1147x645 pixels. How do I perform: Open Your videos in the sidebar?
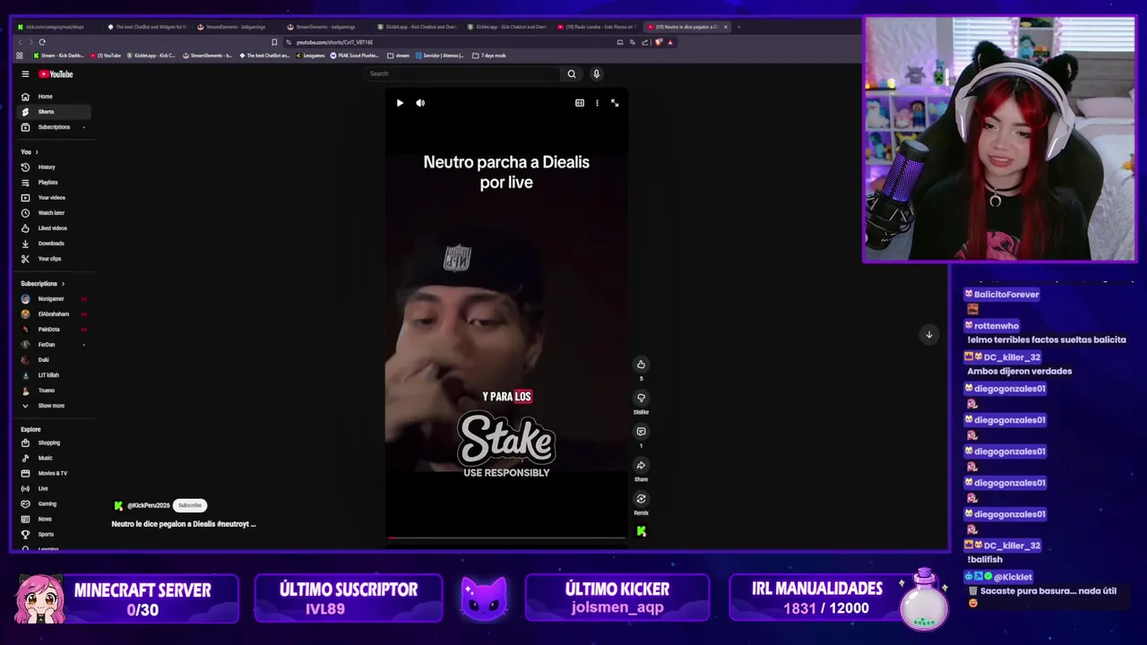pos(53,198)
